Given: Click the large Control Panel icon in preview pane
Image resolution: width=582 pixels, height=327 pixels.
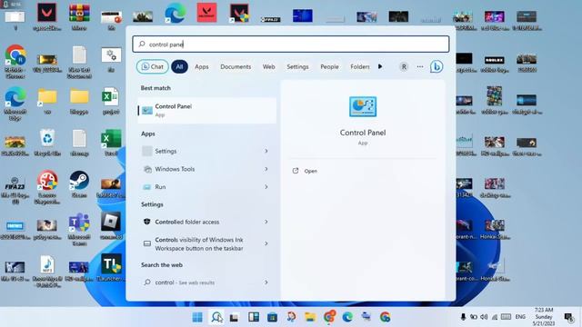Looking at the screenshot, I should tap(363, 106).
